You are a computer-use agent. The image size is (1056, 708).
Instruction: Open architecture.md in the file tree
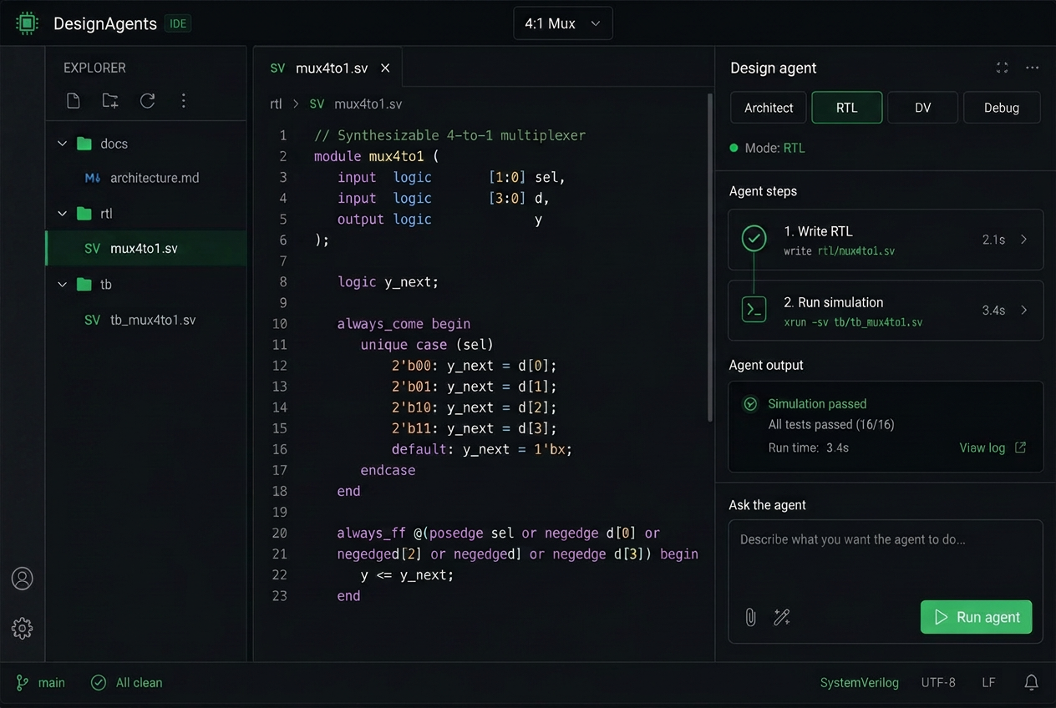click(146, 179)
